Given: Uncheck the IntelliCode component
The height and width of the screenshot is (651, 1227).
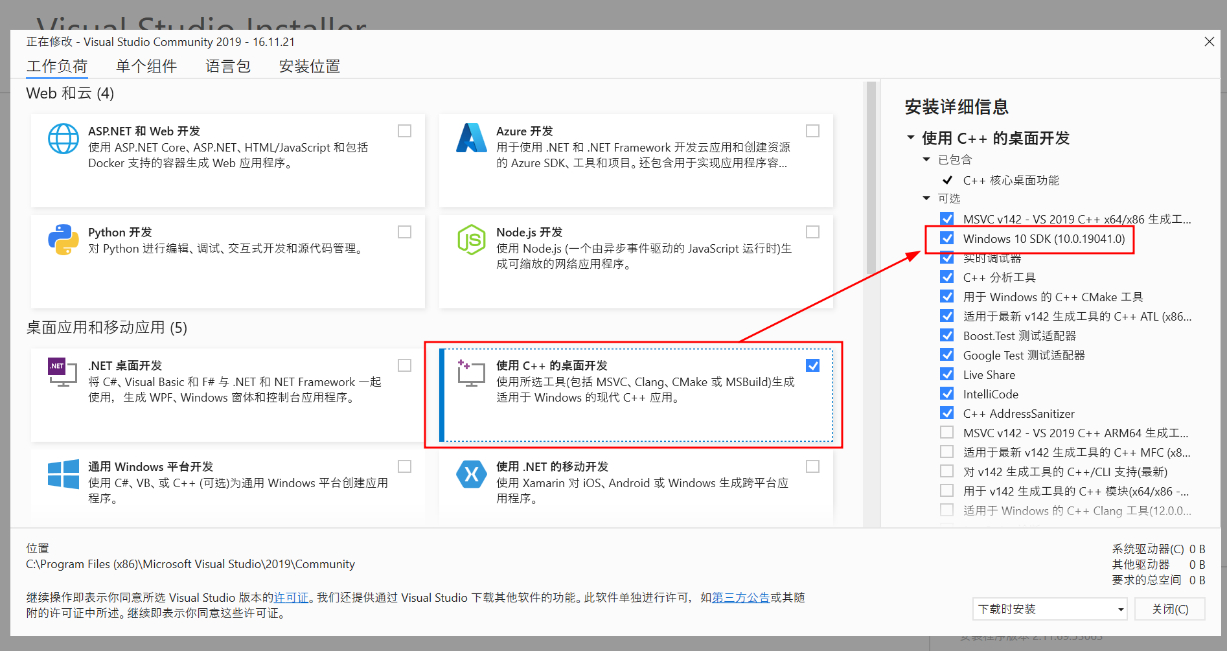Looking at the screenshot, I should pyautogui.click(x=947, y=394).
